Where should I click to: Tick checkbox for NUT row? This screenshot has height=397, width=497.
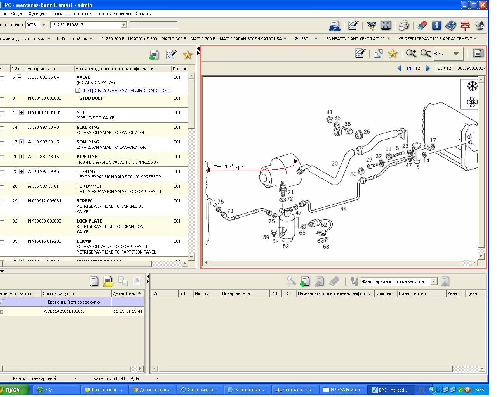coord(2,113)
